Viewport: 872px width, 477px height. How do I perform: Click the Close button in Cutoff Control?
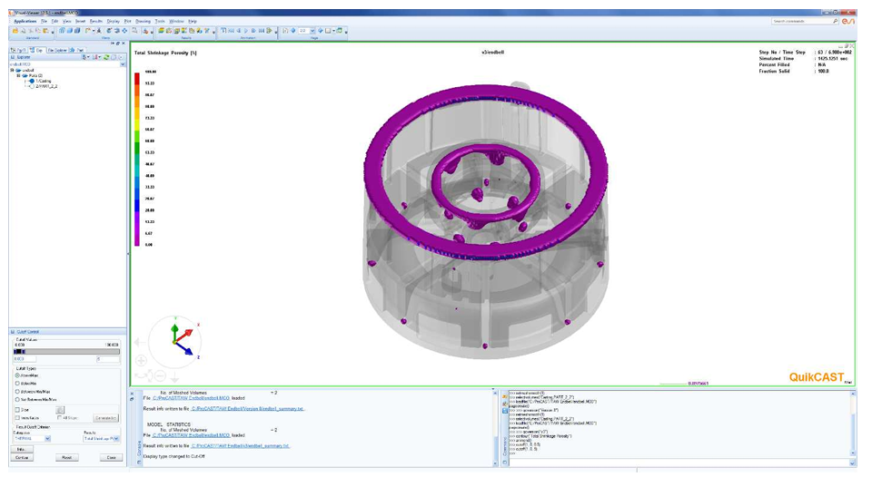(111, 458)
